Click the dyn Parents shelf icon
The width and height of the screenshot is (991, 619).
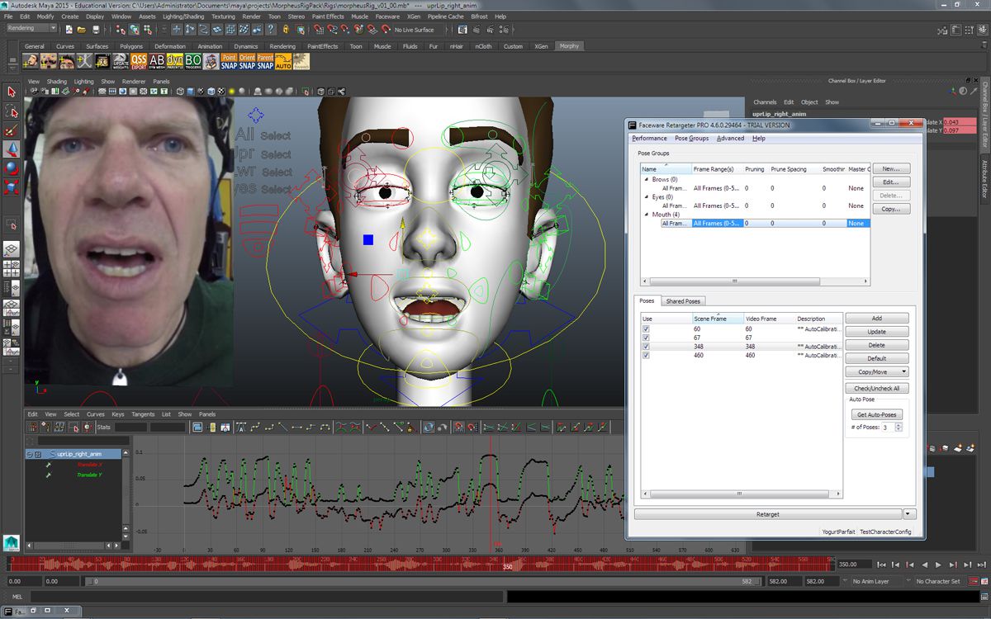(175, 62)
